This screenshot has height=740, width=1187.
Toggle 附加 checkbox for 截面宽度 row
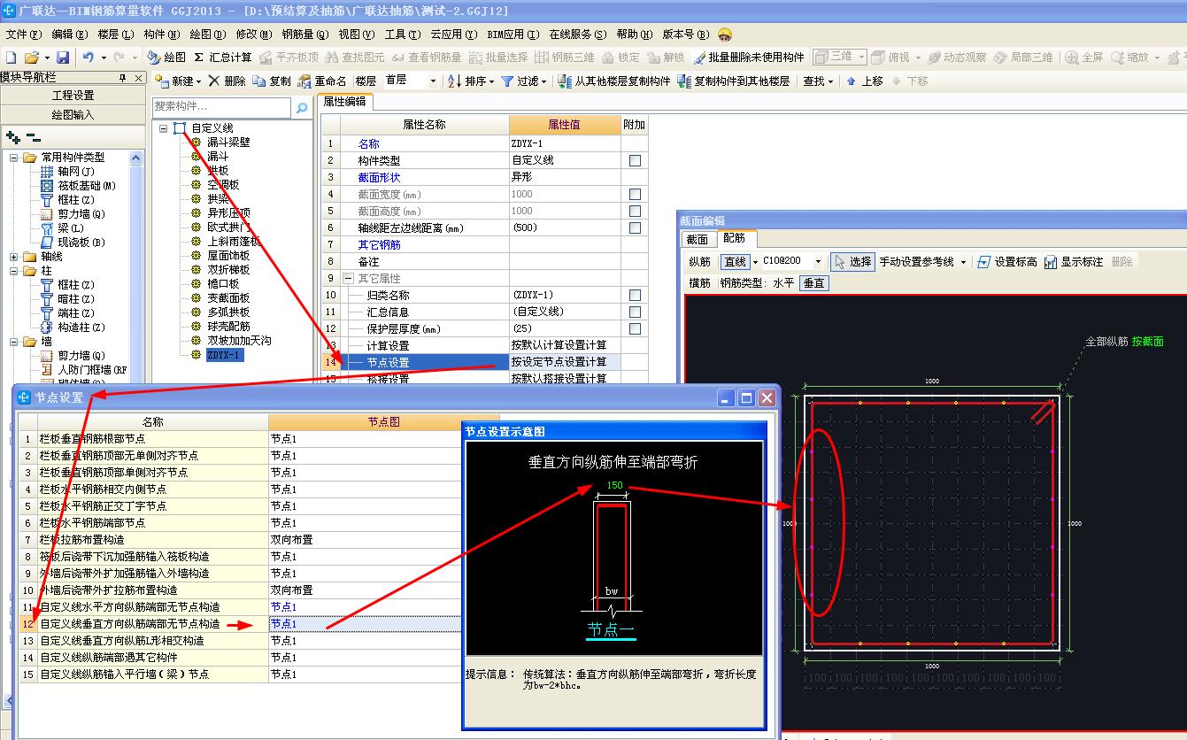point(635,195)
